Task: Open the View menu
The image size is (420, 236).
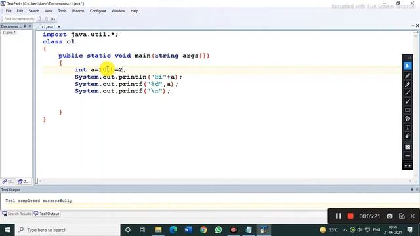Action: [49, 11]
